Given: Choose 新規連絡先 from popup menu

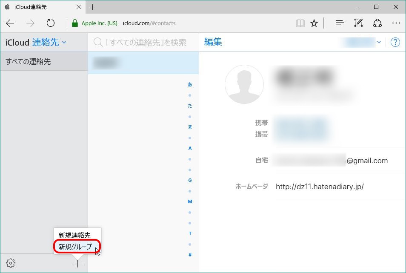Looking at the screenshot, I should (74, 235).
